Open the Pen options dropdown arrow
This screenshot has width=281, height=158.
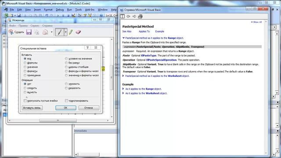[x=65, y=32]
